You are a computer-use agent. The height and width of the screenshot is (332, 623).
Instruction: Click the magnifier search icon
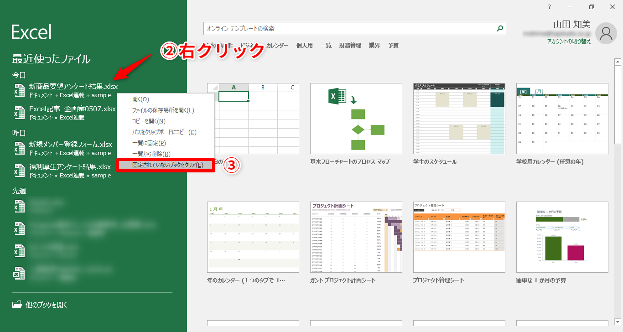[x=500, y=28]
